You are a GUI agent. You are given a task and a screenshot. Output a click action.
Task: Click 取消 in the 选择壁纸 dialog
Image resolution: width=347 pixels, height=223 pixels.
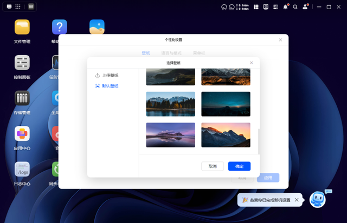pos(213,166)
